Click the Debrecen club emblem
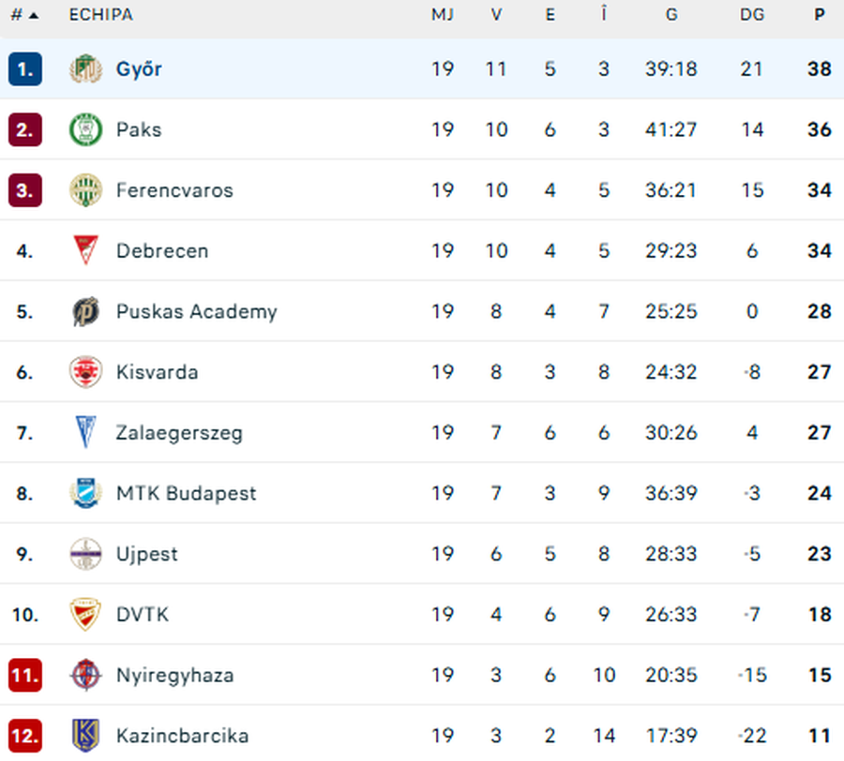The width and height of the screenshot is (844, 761). click(x=86, y=250)
